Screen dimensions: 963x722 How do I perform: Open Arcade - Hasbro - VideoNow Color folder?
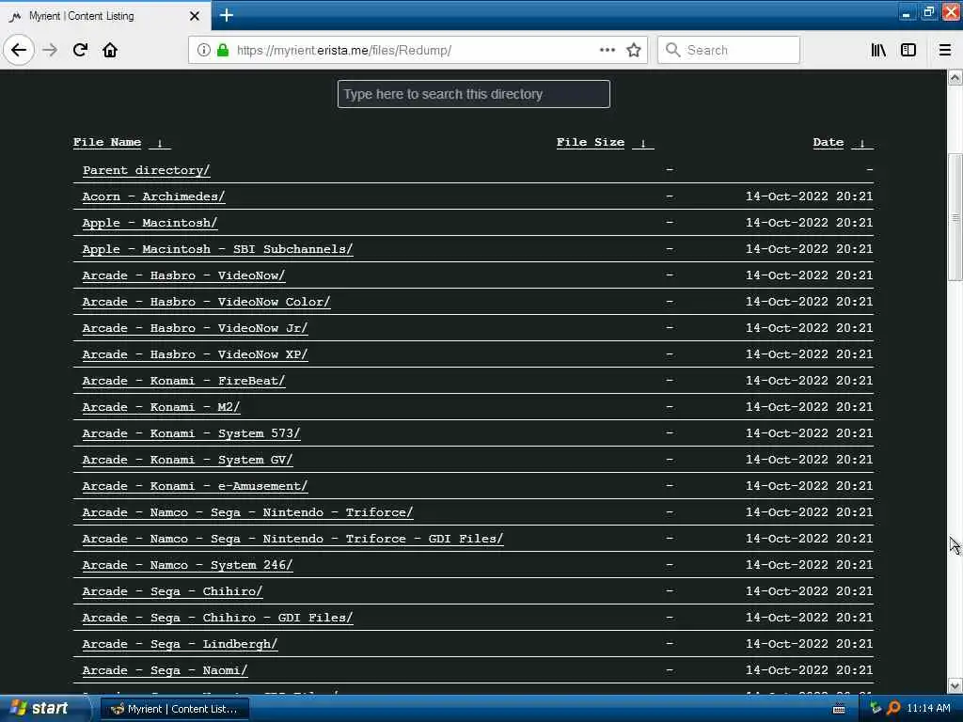pyautogui.click(x=206, y=302)
